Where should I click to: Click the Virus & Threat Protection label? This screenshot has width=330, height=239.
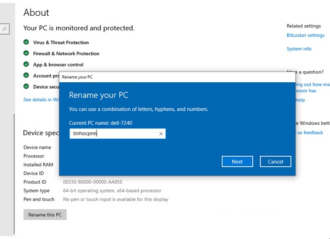pos(61,43)
